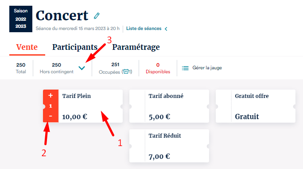This screenshot has width=303, height=169.
Task: Add a Gratuit offre ticket
Action: (256, 106)
